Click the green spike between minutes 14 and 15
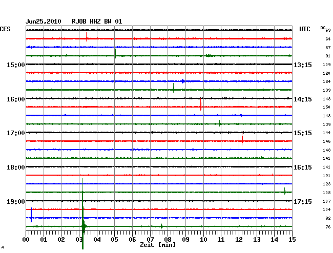 [285, 191]
